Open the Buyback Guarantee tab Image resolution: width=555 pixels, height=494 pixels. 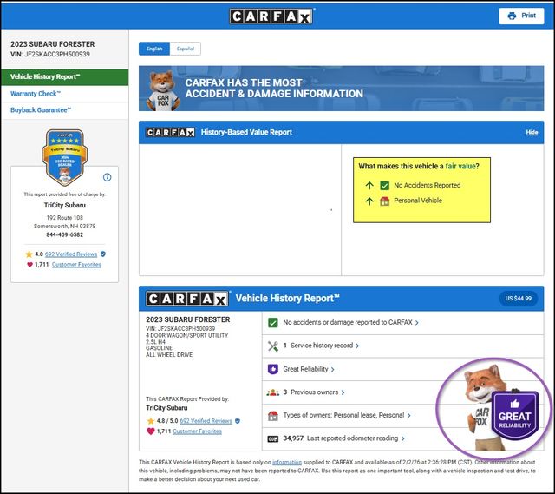coord(41,110)
